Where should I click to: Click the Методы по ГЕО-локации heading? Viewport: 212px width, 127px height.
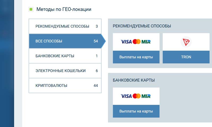(64, 10)
